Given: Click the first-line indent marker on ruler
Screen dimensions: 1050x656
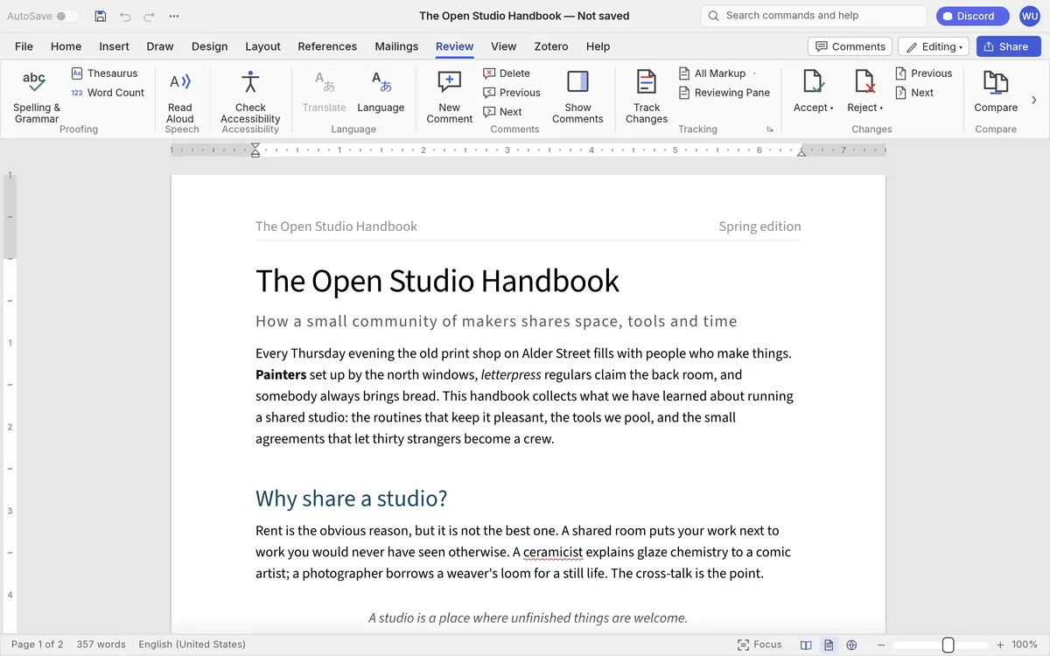Looking at the screenshot, I should [x=255, y=146].
